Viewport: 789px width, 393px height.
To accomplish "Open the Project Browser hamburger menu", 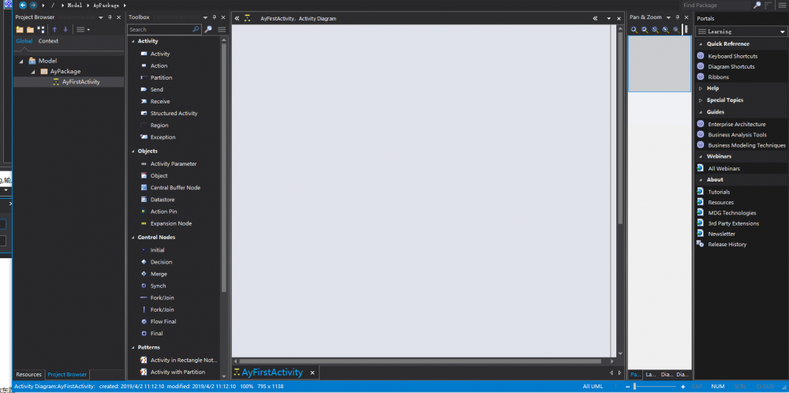I will pos(83,30).
